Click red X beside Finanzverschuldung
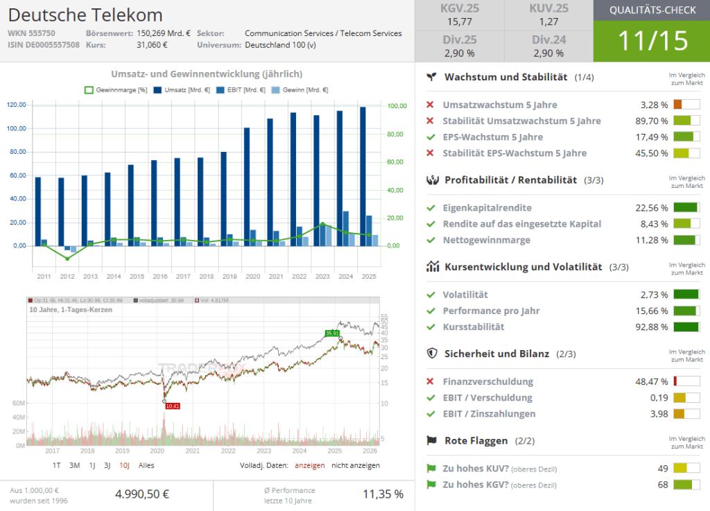Image resolution: width=710 pixels, height=511 pixels. [x=431, y=381]
